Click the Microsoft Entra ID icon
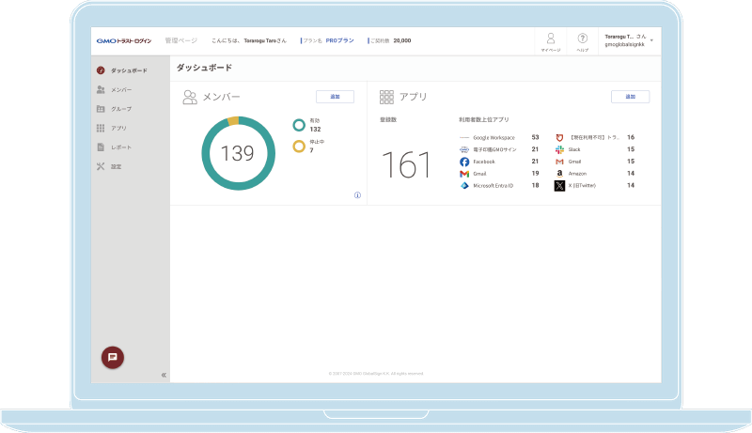Screen dimensions: 752x433 click(x=464, y=186)
